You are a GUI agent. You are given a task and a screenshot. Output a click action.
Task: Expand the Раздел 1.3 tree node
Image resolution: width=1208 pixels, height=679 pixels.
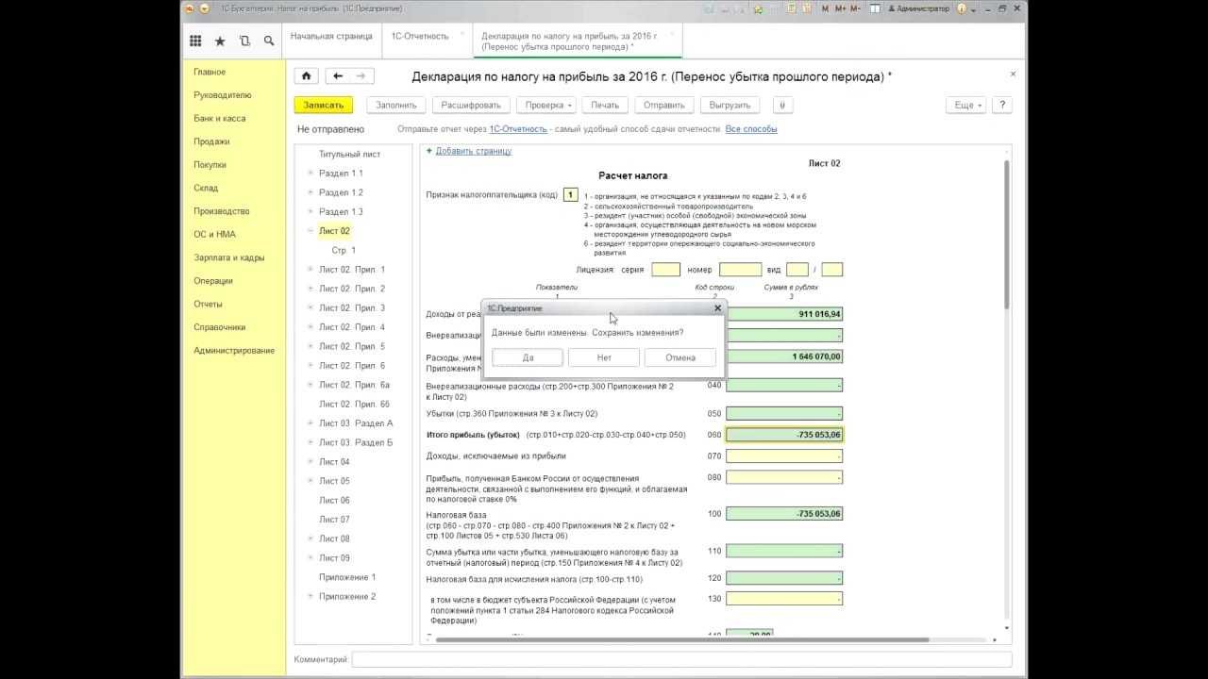[310, 211]
